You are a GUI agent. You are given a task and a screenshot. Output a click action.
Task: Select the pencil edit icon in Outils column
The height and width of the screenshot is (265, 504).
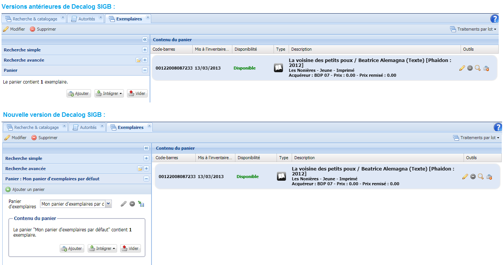click(x=465, y=177)
